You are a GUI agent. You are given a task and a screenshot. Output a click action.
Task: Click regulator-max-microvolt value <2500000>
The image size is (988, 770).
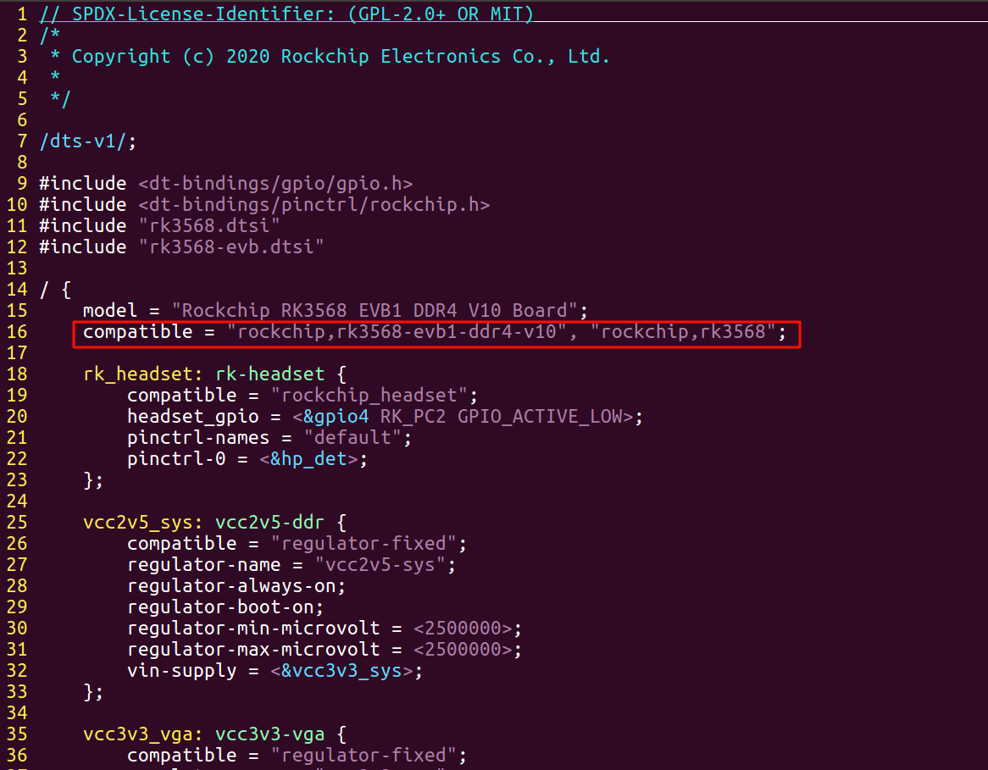coord(463,650)
